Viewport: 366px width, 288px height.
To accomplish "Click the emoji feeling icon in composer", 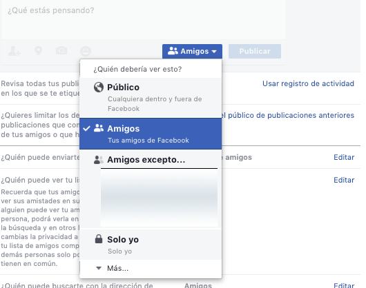I will click(86, 51).
